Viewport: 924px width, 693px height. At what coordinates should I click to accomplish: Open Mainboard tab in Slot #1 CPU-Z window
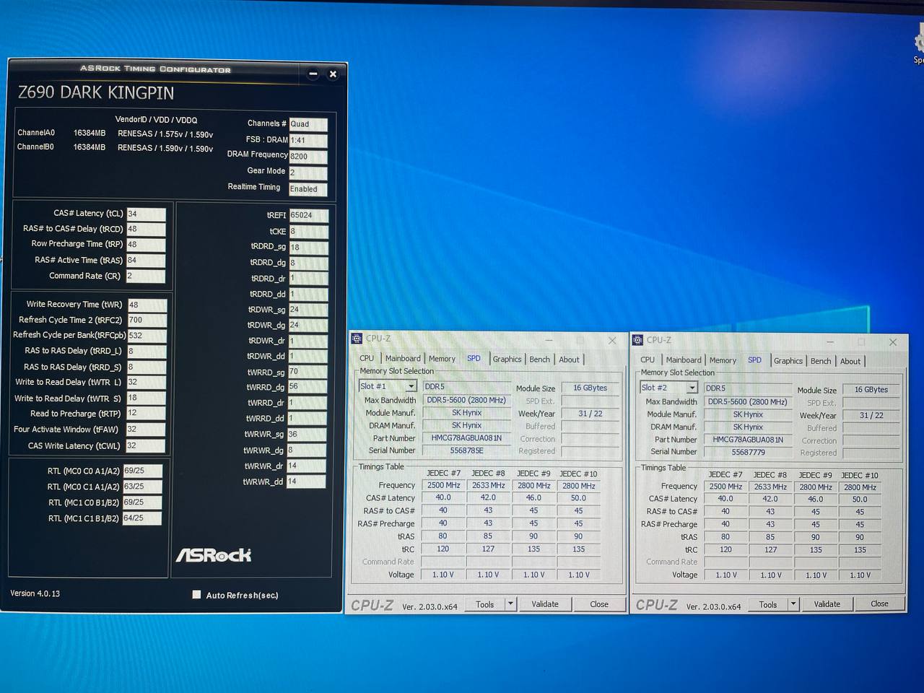pos(403,359)
